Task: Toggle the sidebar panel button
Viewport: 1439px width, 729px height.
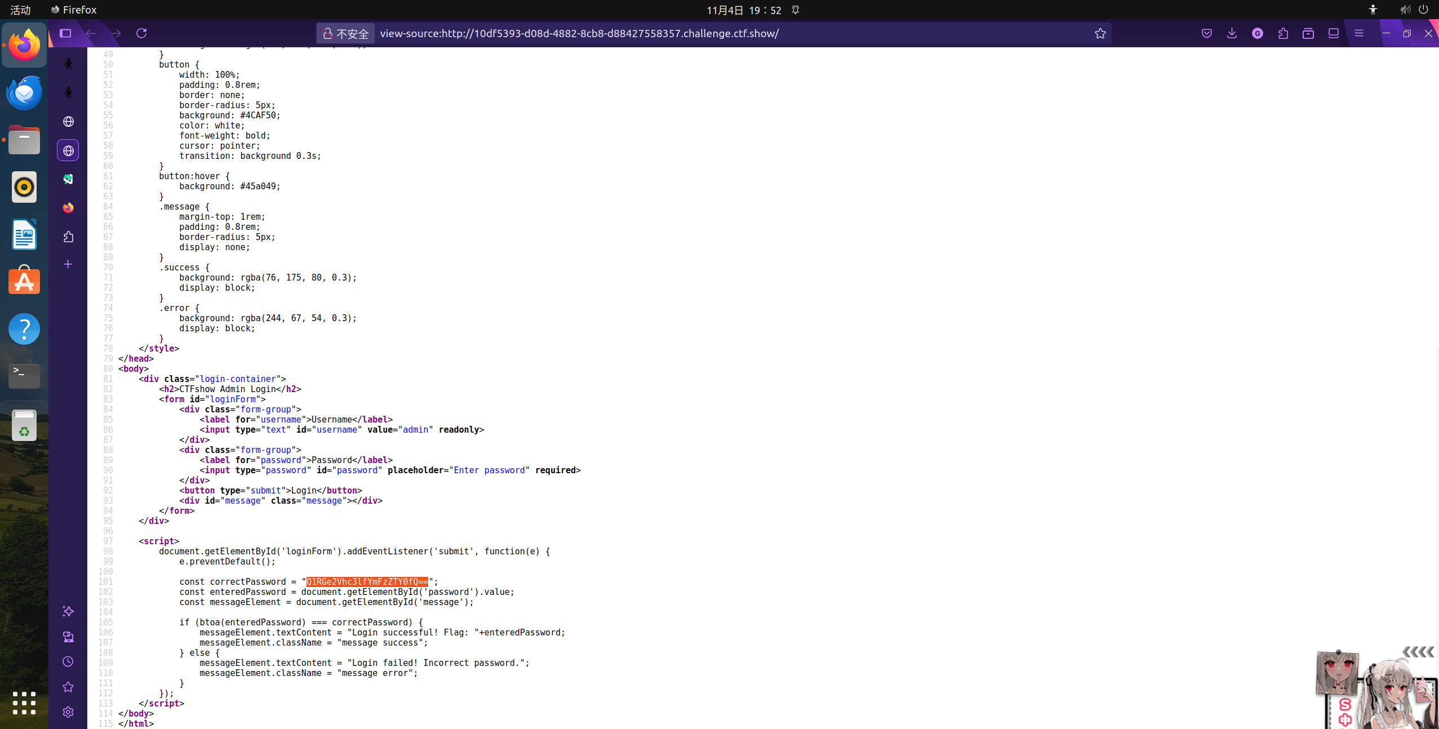Action: click(65, 33)
